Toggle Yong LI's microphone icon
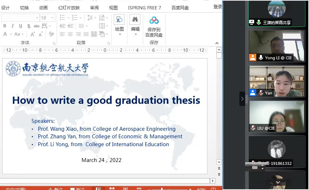Screen dimensions: 309x190 pos(261,57)
